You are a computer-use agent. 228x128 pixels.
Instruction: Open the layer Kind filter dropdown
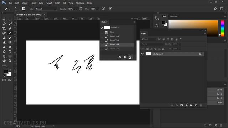149,39
